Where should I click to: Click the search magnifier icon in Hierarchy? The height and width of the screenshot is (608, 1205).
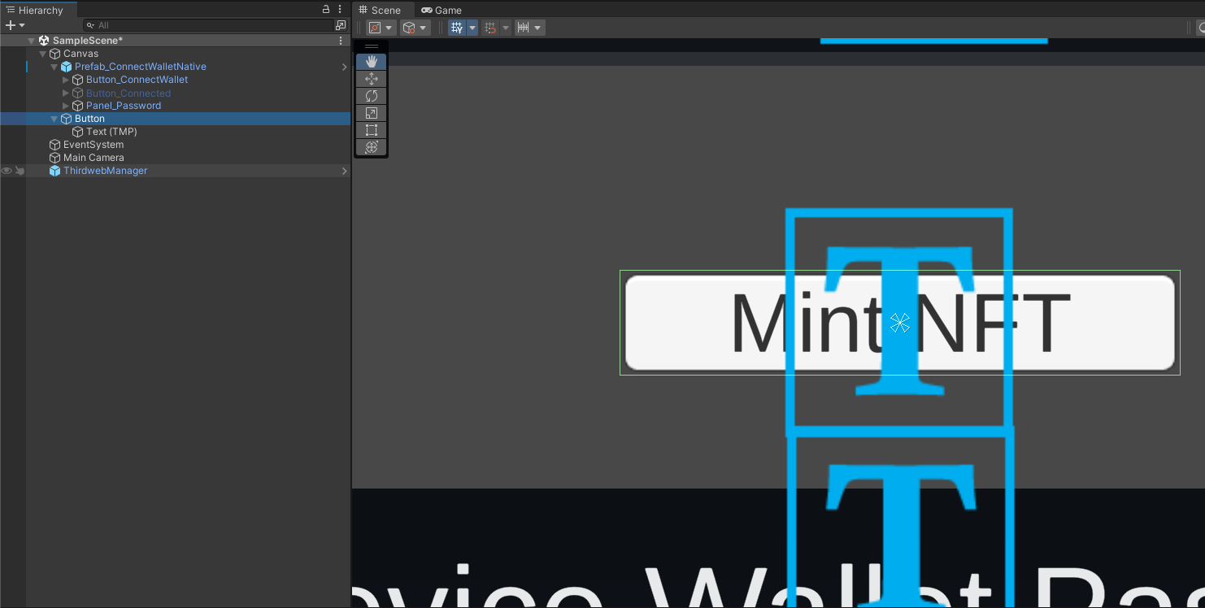coord(90,25)
